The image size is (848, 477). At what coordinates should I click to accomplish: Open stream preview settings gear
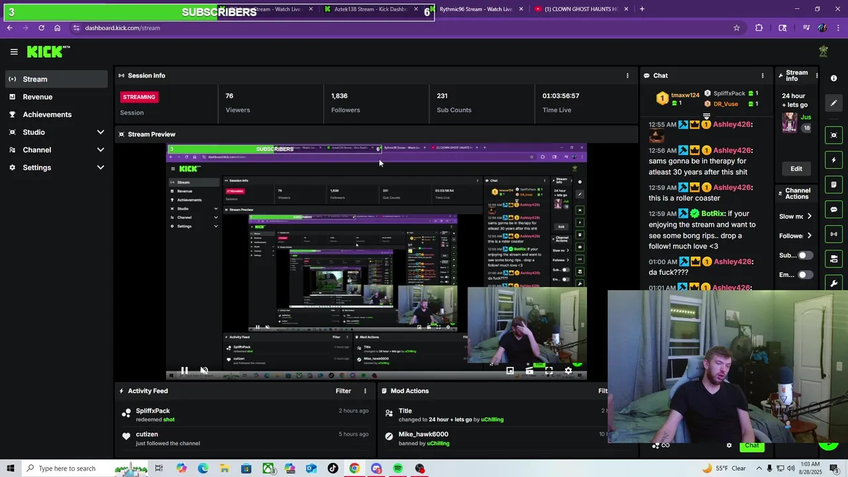pyautogui.click(x=568, y=371)
